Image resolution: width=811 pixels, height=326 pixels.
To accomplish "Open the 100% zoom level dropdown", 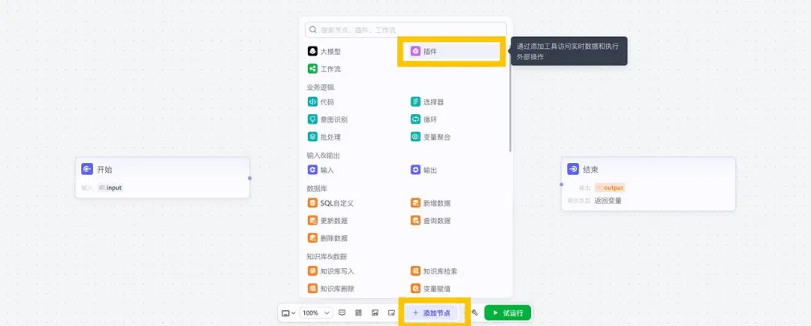I will [316, 313].
